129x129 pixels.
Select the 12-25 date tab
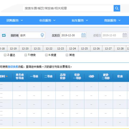click(84, 48)
